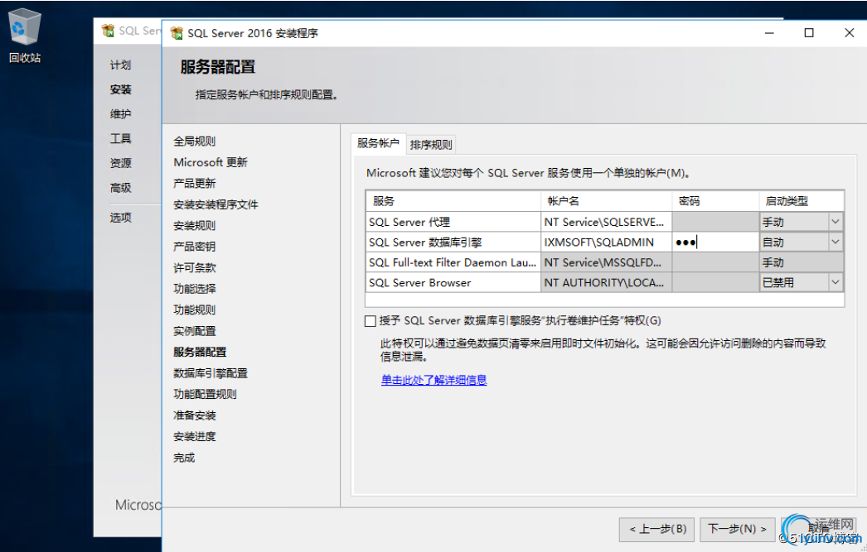Open startup type dropdown for SQL Server 数据库引擎
Viewport: 867px width, 552px height.
(835, 242)
